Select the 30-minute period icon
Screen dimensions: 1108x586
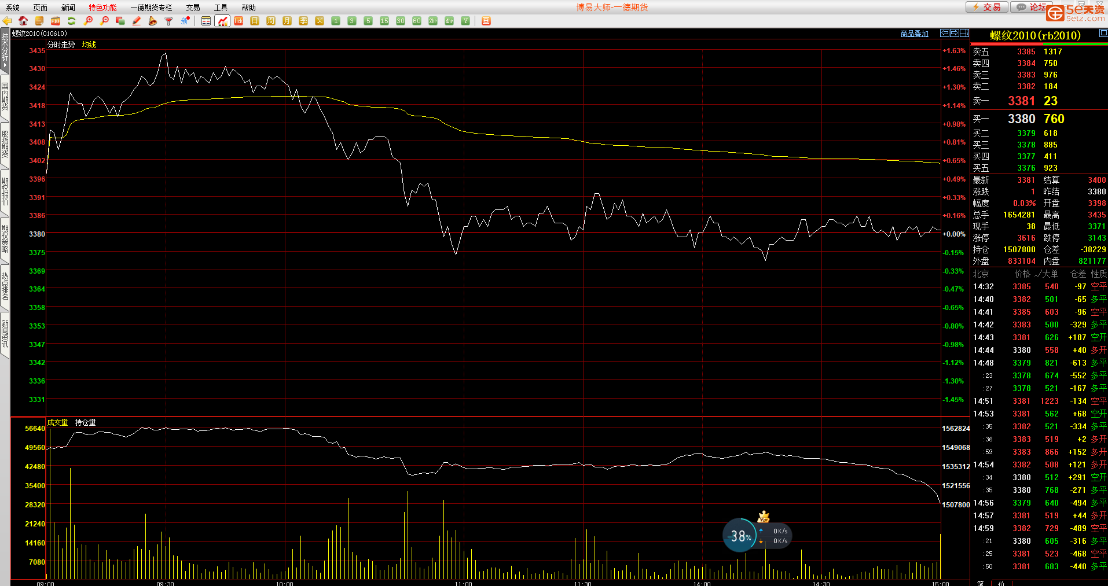point(401,21)
